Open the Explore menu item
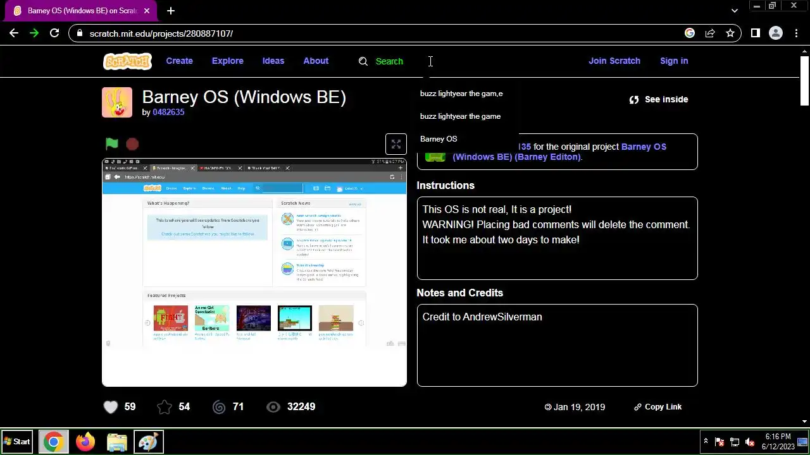This screenshot has height=455, width=810. tap(228, 61)
